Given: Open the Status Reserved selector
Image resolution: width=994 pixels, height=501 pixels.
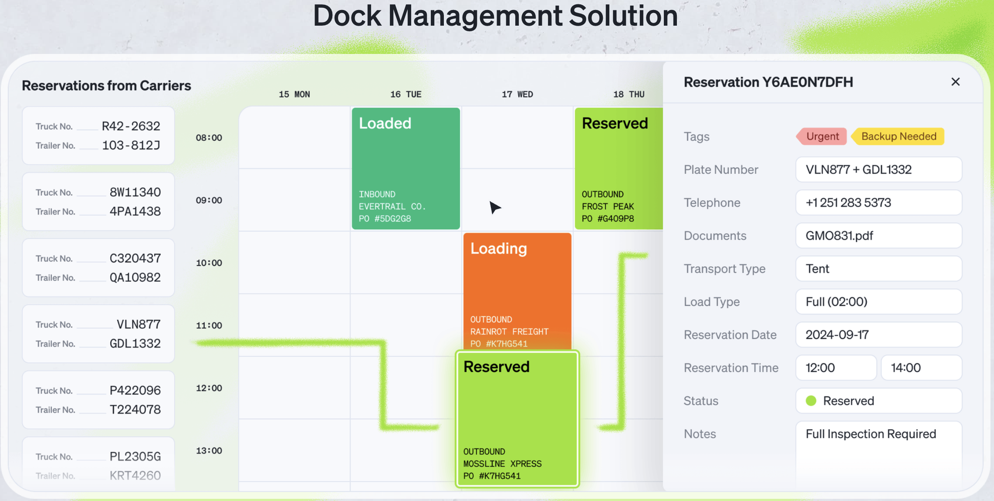Looking at the screenshot, I should (x=878, y=401).
